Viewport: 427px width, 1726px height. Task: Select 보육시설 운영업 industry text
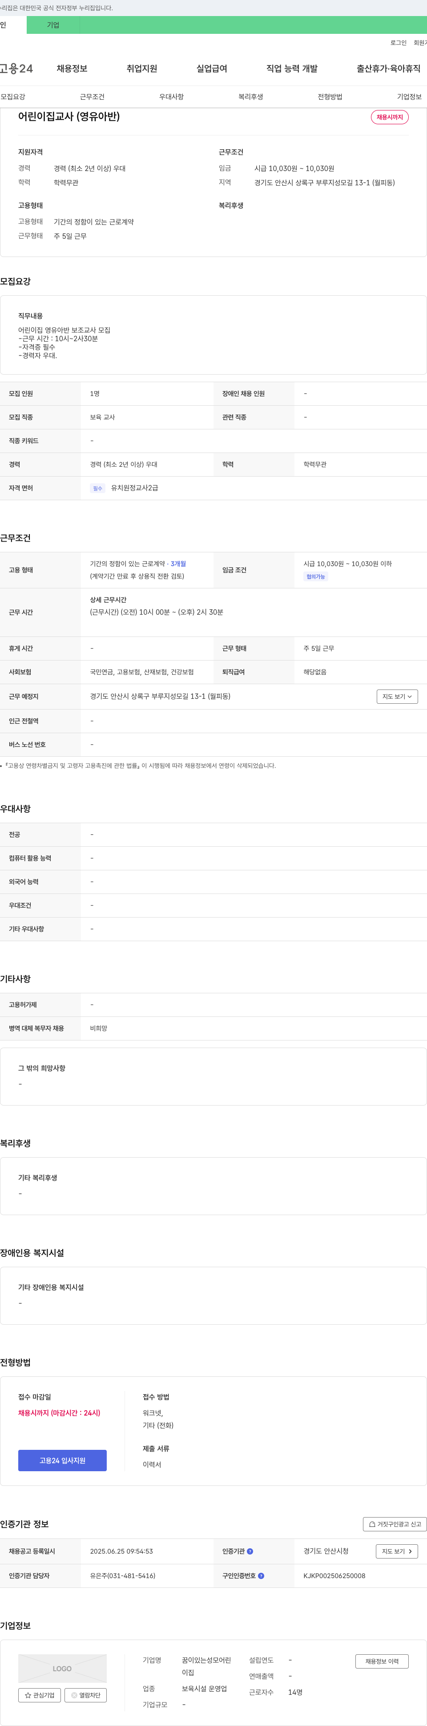click(x=204, y=1689)
